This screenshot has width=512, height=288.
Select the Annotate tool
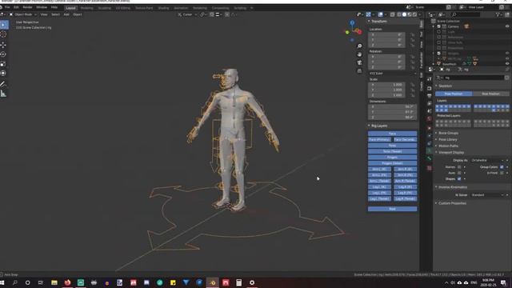click(x=3, y=84)
